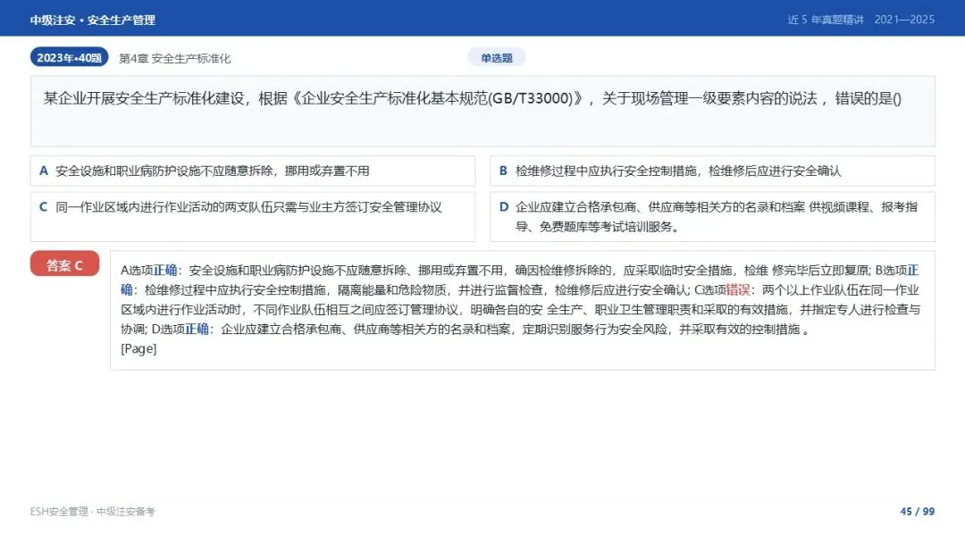Screen dimensions: 965x543
Task: Click the header text 近5年真题精讲 2021—2025
Action: click(x=861, y=20)
